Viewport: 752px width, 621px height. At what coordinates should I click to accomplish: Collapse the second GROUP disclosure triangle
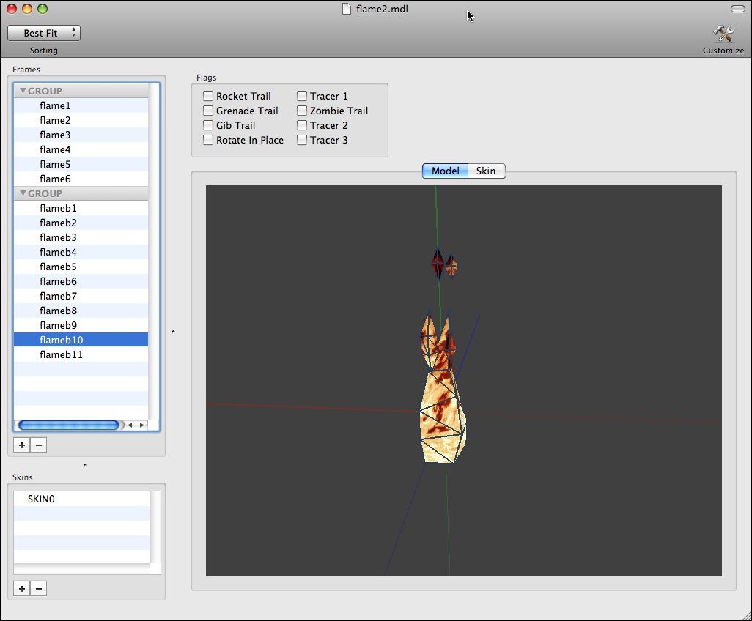[x=23, y=193]
